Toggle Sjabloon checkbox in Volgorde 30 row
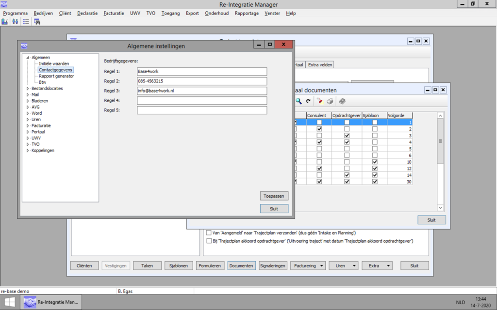Screen dimensions: 497x310 click(375, 182)
